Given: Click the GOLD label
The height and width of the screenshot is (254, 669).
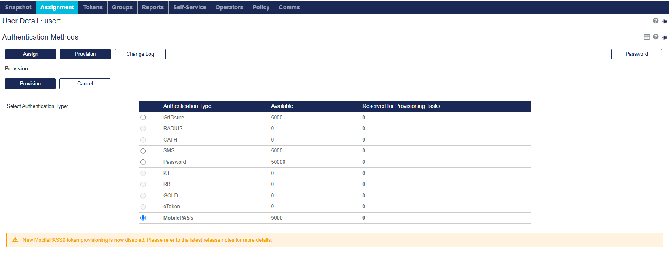Looking at the screenshot, I should pyautogui.click(x=171, y=195).
